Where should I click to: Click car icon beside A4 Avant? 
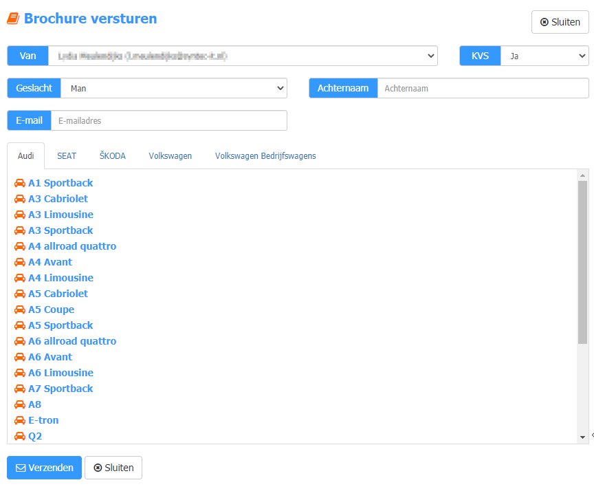[x=20, y=262]
